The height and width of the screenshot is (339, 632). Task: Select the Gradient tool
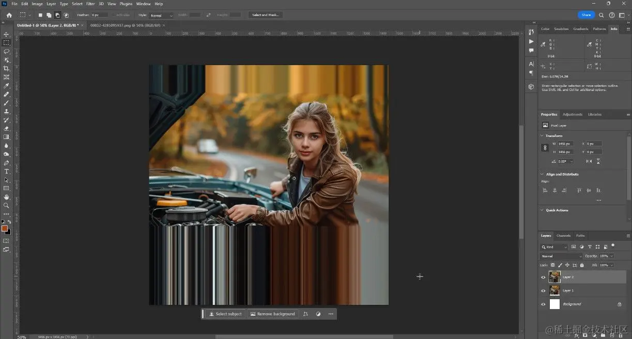coord(7,137)
